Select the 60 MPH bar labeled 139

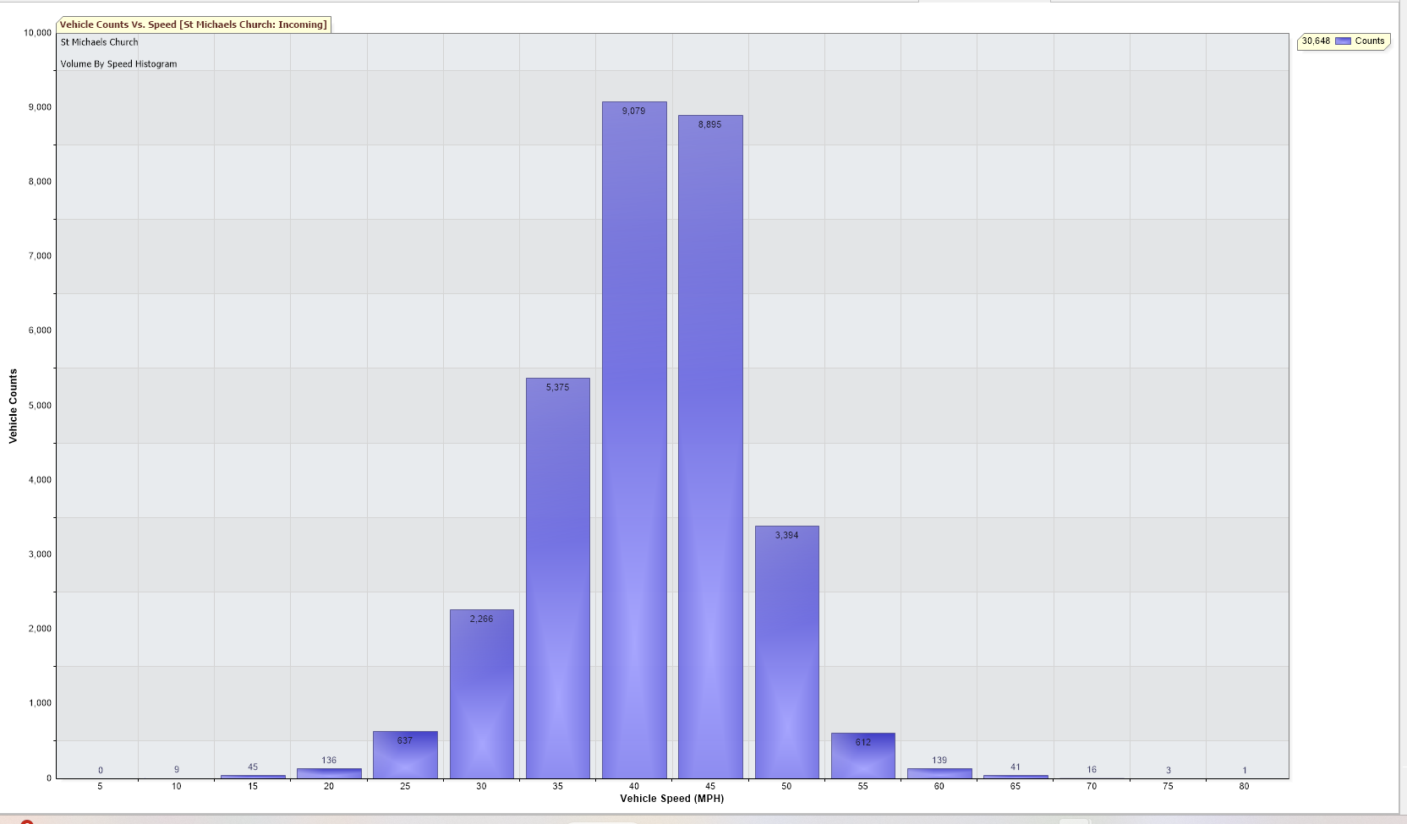(x=939, y=773)
